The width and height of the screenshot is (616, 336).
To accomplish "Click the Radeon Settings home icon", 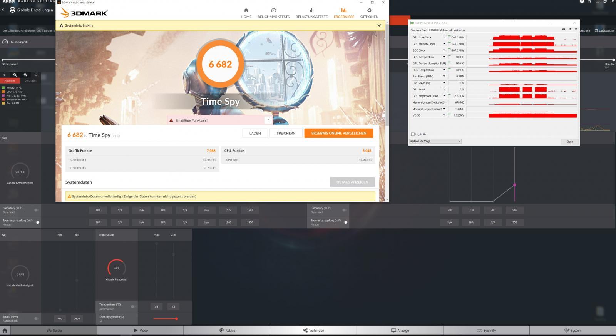I will point(5,330).
